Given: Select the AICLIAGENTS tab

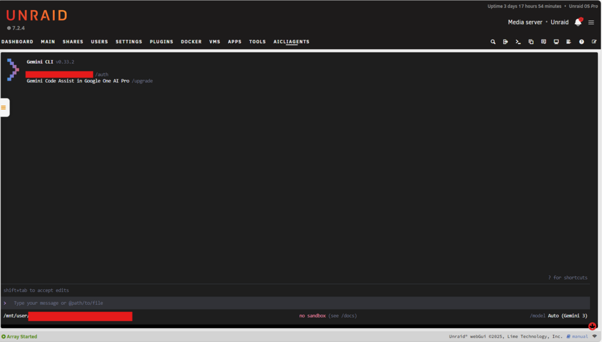Looking at the screenshot, I should [291, 42].
